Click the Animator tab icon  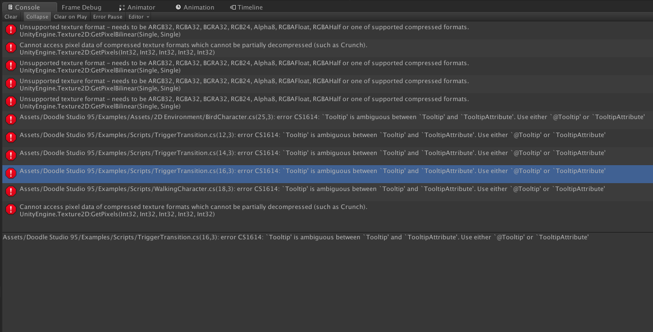(122, 8)
